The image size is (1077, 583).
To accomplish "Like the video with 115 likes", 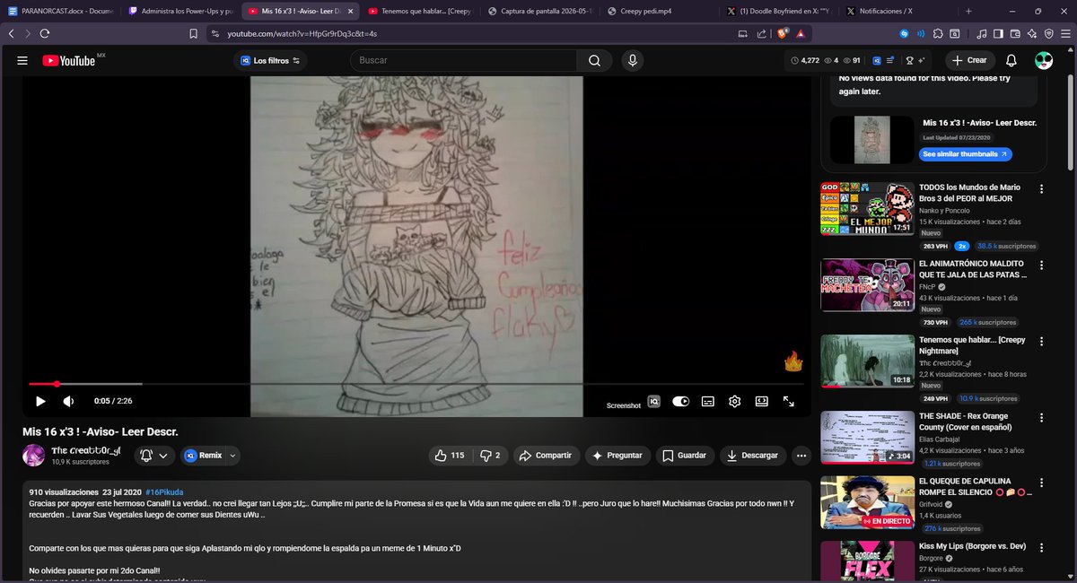I will click(450, 456).
